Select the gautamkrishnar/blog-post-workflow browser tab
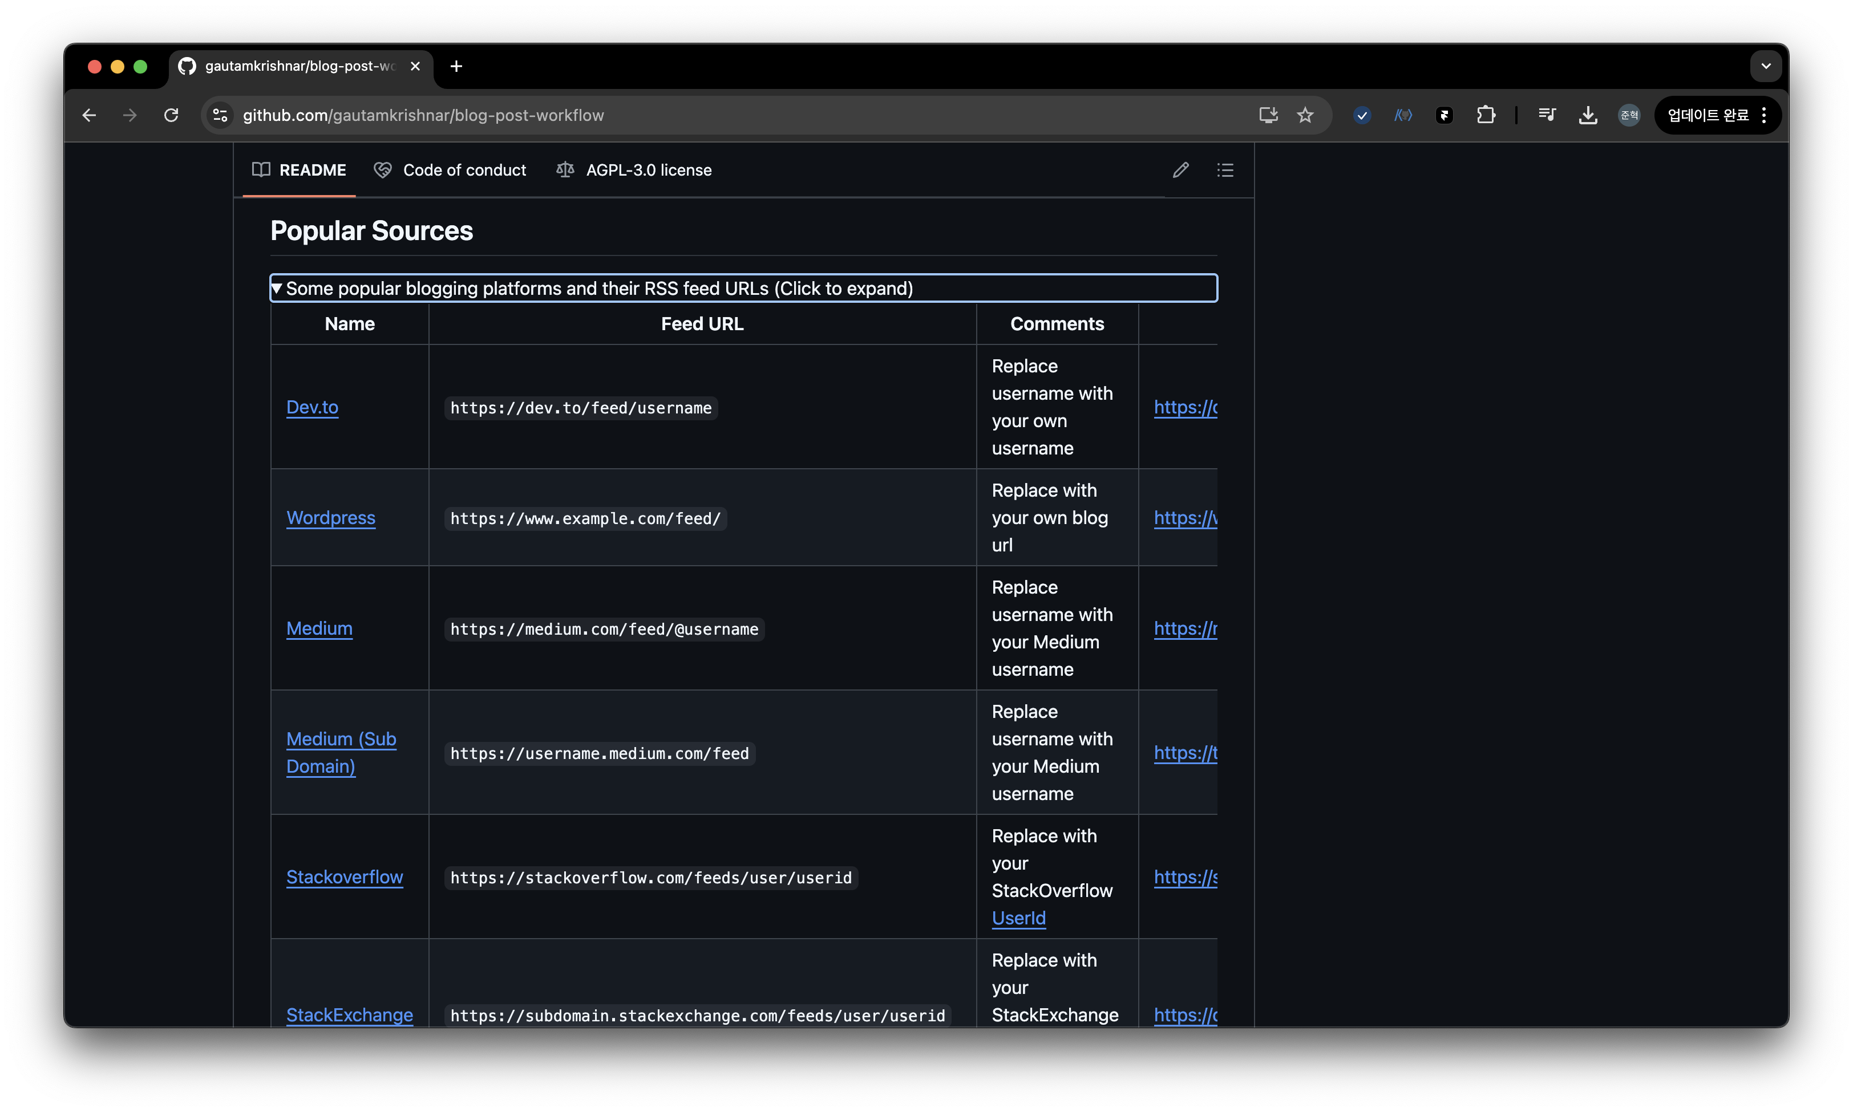Screen dimensions: 1853x1112 pyautogui.click(x=301, y=67)
